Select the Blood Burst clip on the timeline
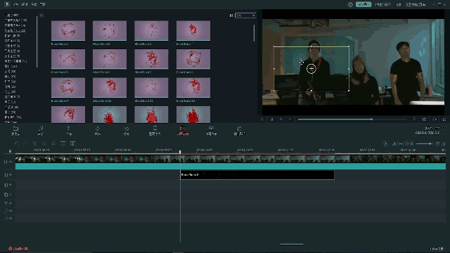This screenshot has height=253, width=450. click(x=257, y=175)
